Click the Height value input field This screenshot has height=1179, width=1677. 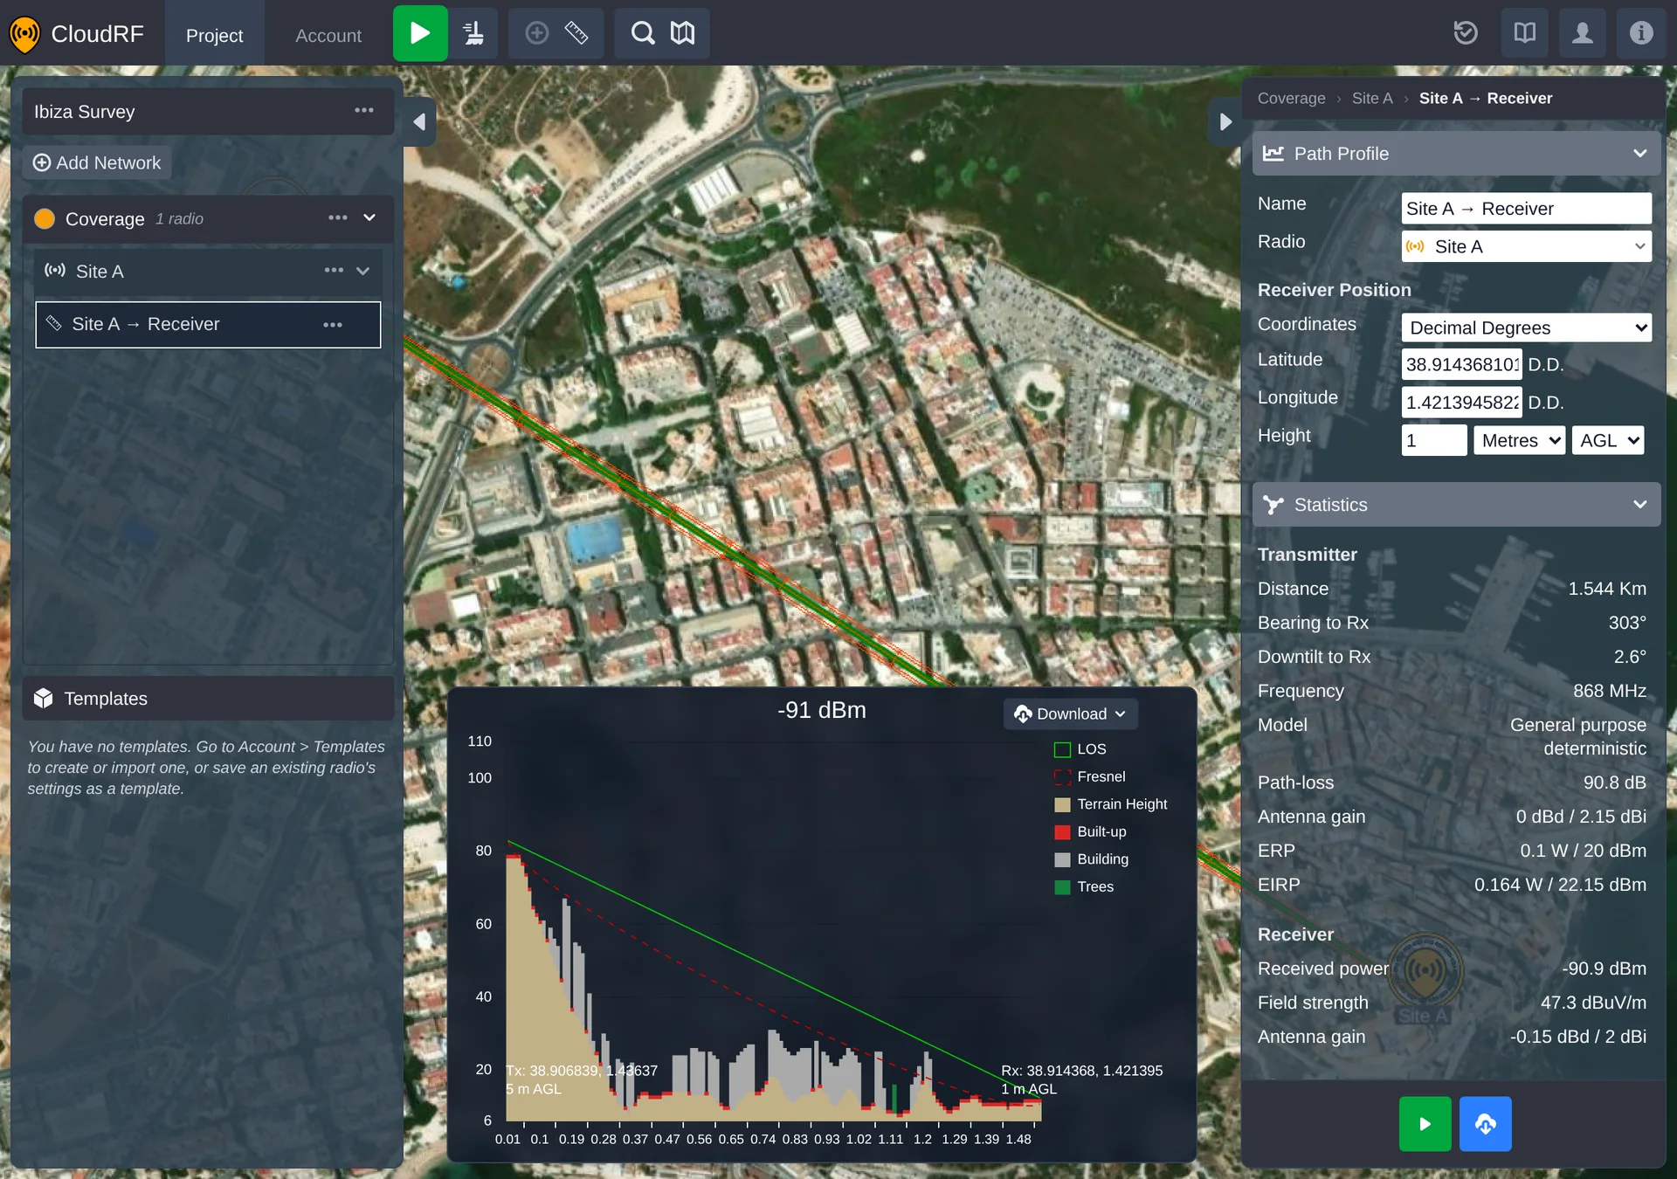point(1434,440)
